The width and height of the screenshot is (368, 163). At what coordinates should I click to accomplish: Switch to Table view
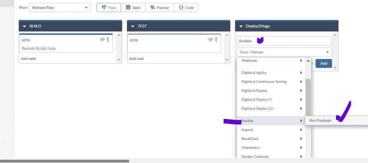tap(133, 8)
